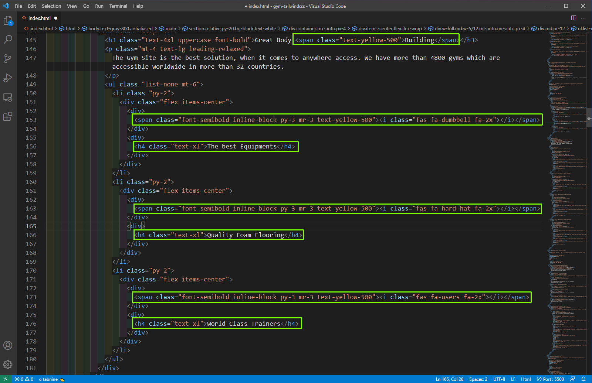The image size is (592, 383).
Task: Click line number 176 in gutter
Action: tap(31, 324)
